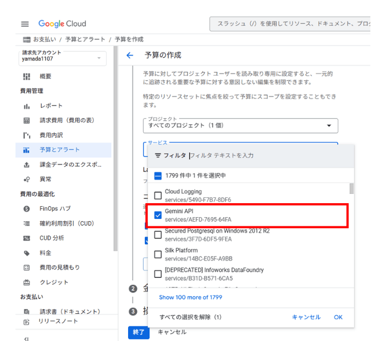Click the クレジット gift icon

27,283
